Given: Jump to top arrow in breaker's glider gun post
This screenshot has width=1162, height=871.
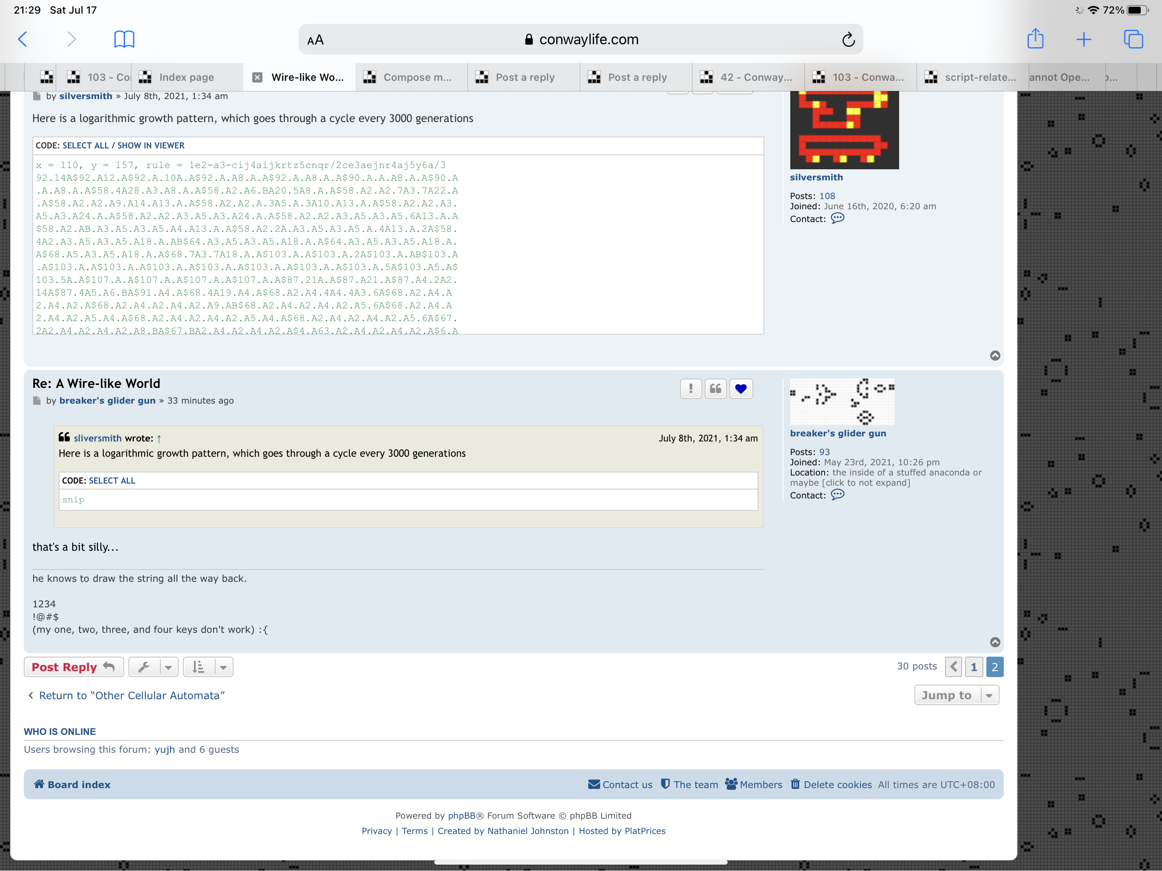Looking at the screenshot, I should click(995, 642).
